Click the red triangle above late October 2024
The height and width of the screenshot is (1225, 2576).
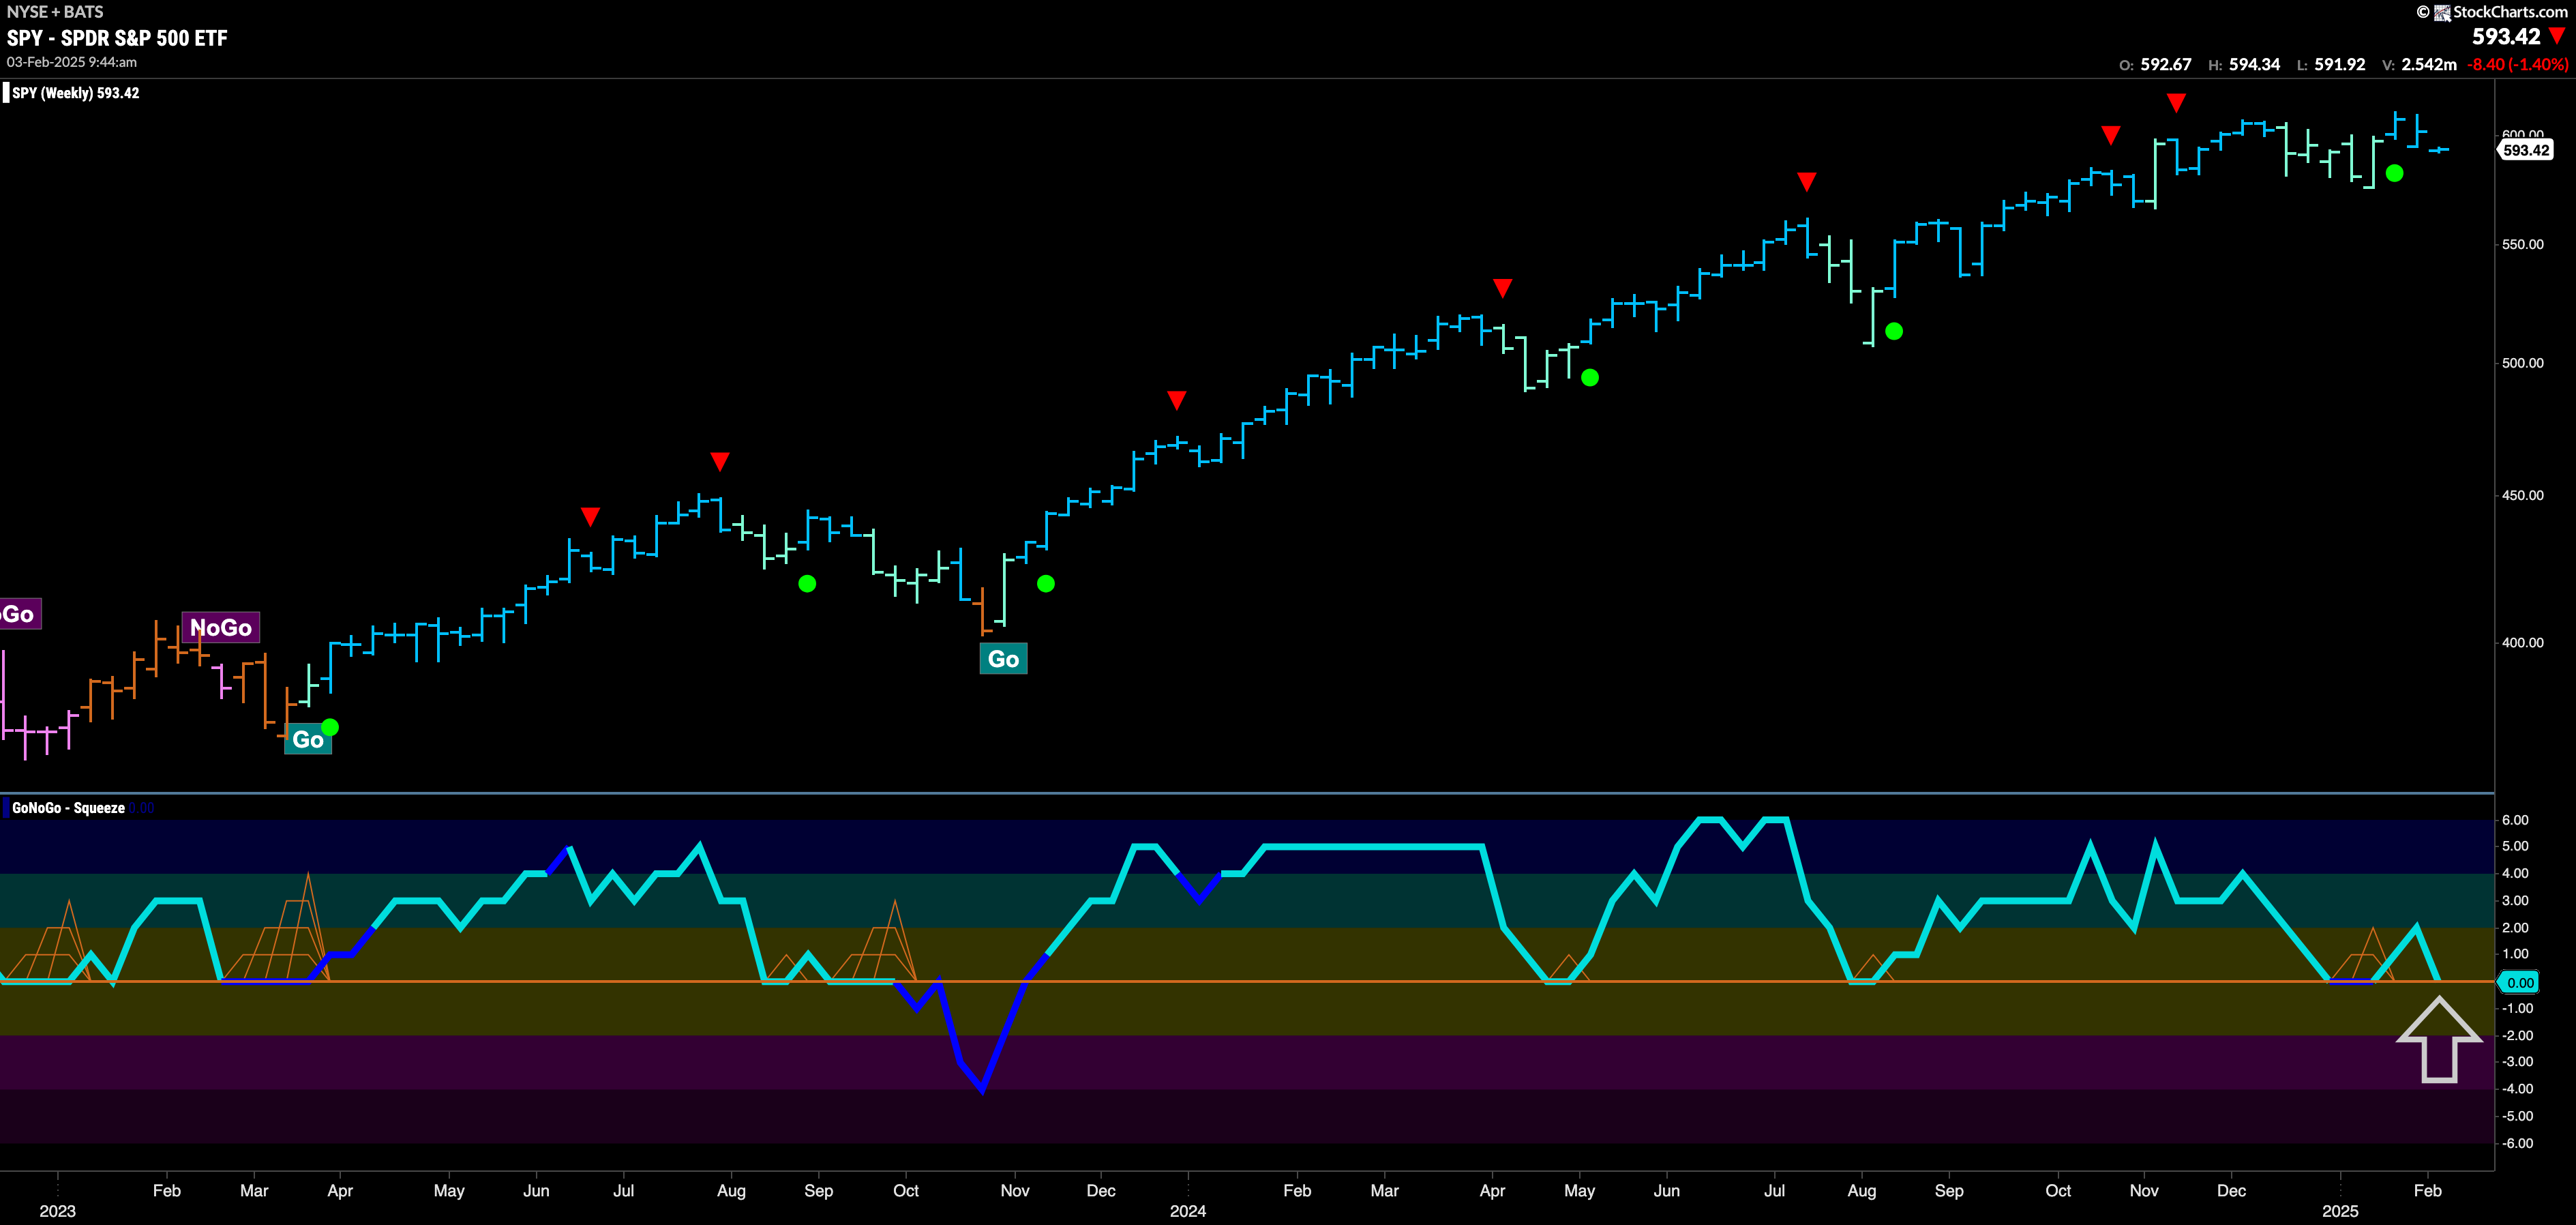pos(2111,135)
